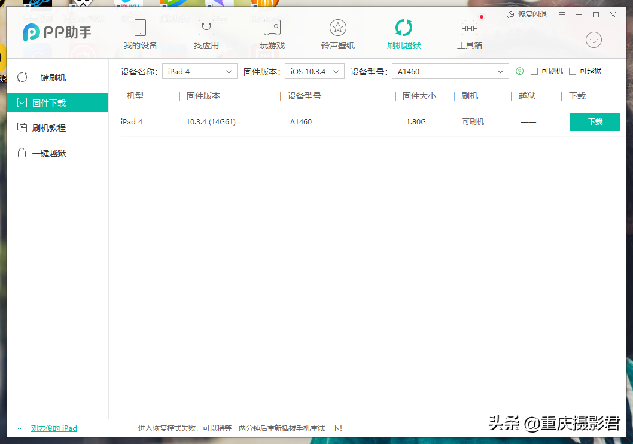Viewport: 633px width, 444px height.
Task: Maximize the PP助手 window
Action: point(596,14)
